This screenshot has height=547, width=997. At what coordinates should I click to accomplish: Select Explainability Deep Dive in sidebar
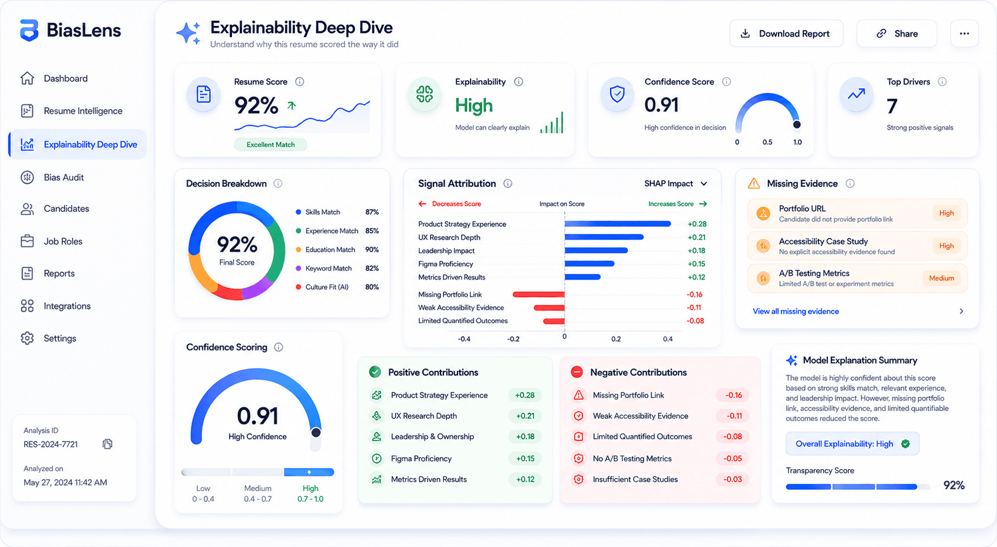tap(78, 144)
